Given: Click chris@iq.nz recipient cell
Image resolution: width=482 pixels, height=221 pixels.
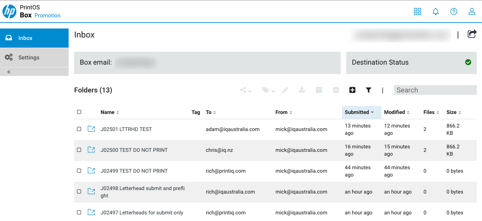Looking at the screenshot, I should 219,150.
